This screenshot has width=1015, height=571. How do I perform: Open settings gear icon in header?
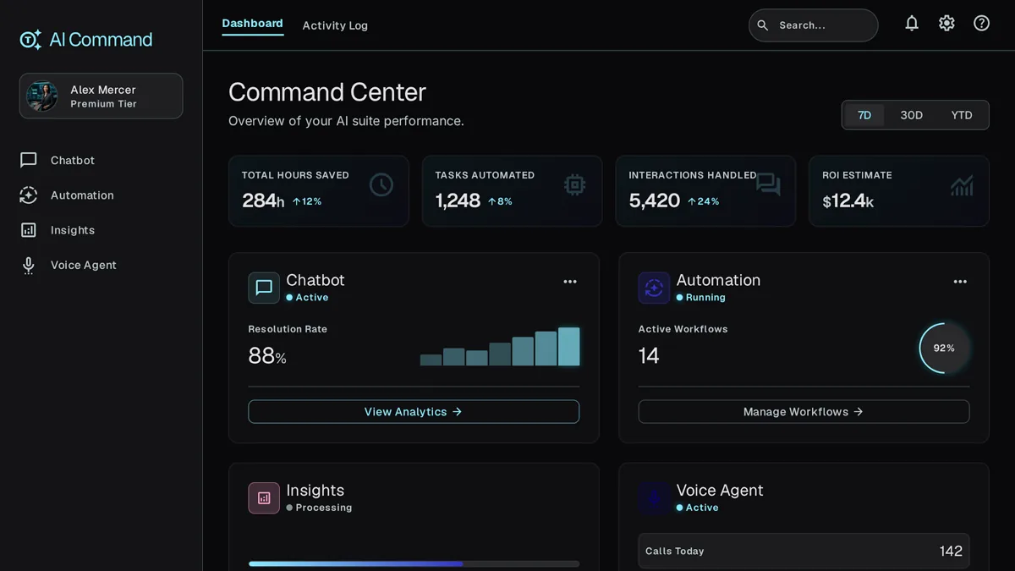click(x=946, y=24)
